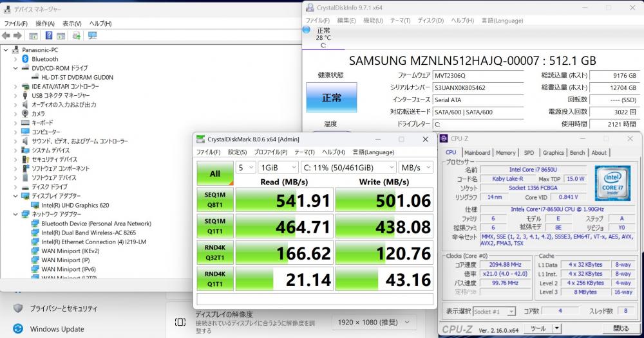This screenshot has width=644, height=338.
Task: Click the display resolution icon in Settings
Action: 180,322
